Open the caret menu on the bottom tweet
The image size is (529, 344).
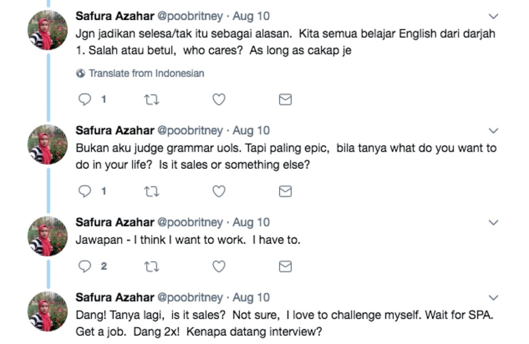pyautogui.click(x=493, y=297)
